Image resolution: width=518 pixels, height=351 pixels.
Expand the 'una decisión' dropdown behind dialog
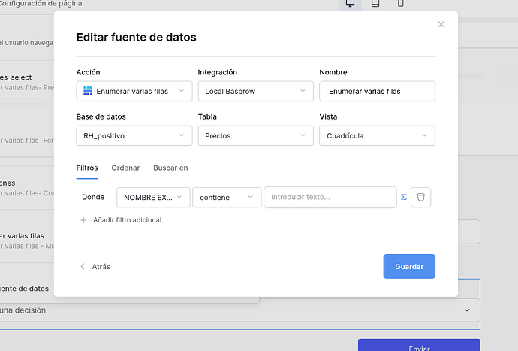tap(466, 310)
